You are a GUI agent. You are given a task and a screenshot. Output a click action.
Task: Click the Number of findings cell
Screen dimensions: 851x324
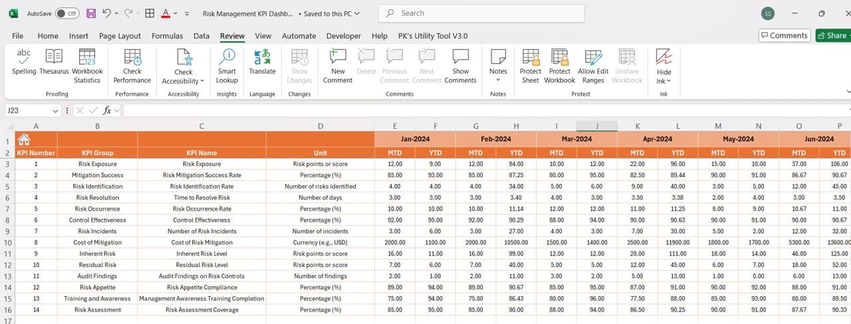(x=320, y=276)
